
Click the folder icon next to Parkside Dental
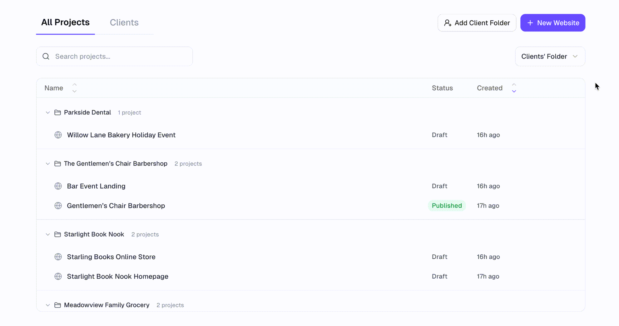click(58, 113)
